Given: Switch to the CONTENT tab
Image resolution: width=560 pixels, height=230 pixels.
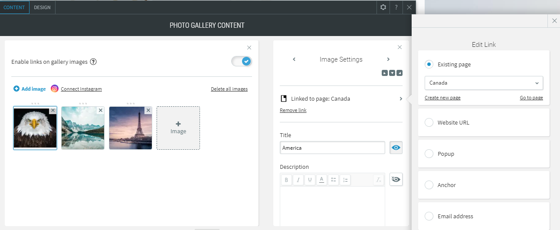Looking at the screenshot, I should pos(14,7).
